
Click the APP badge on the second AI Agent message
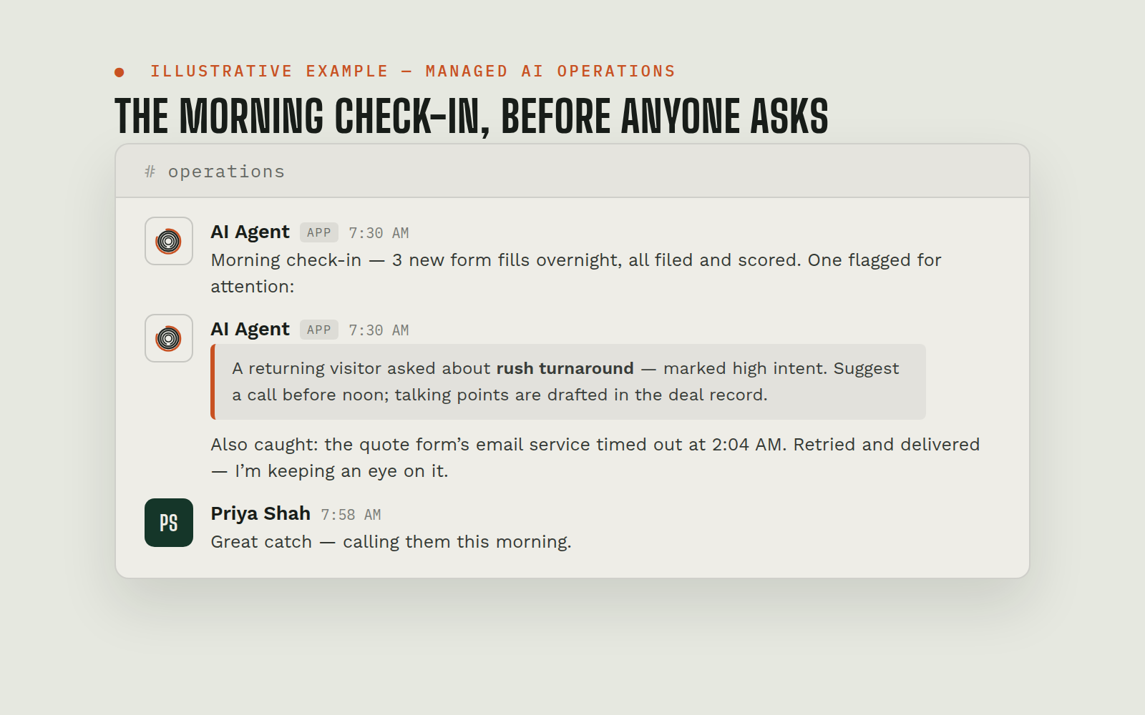[x=319, y=330]
